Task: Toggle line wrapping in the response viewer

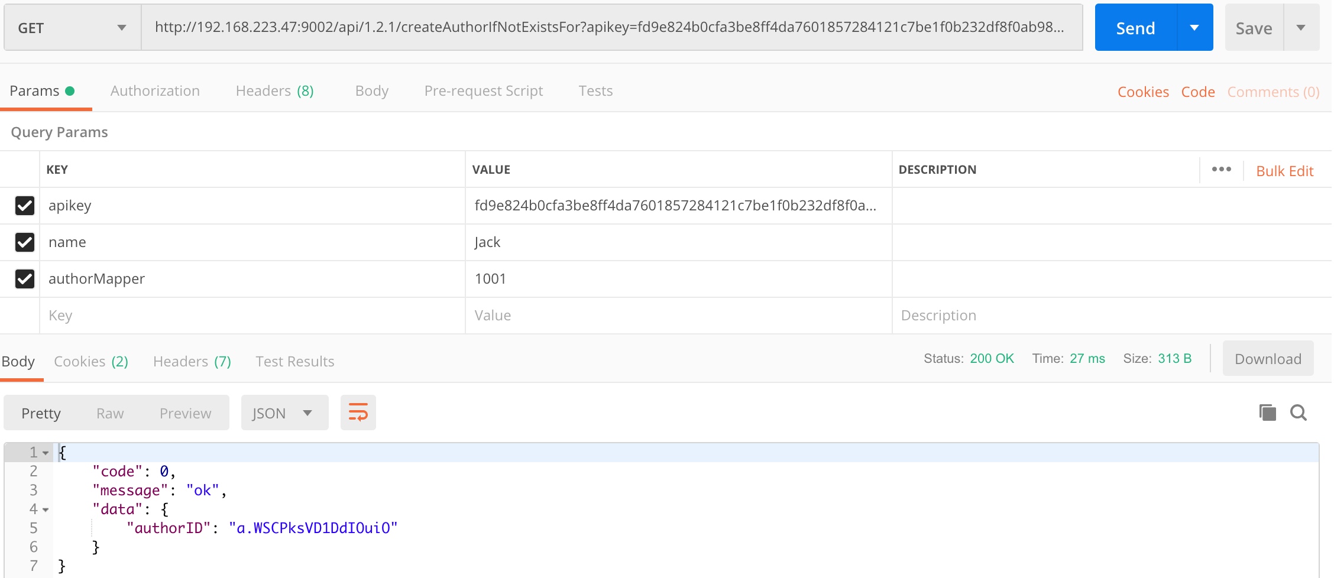Action: point(358,413)
